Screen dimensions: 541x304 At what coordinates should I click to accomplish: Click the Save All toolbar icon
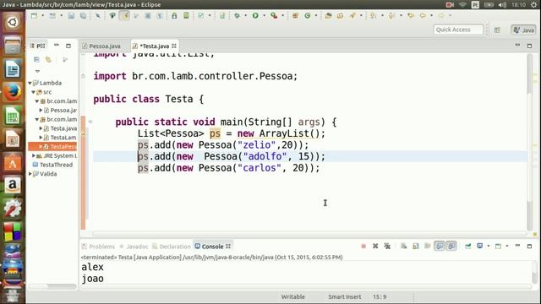click(x=83, y=15)
